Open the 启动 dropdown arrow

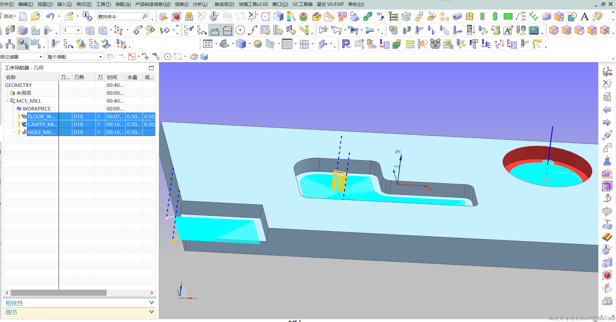tap(15, 16)
